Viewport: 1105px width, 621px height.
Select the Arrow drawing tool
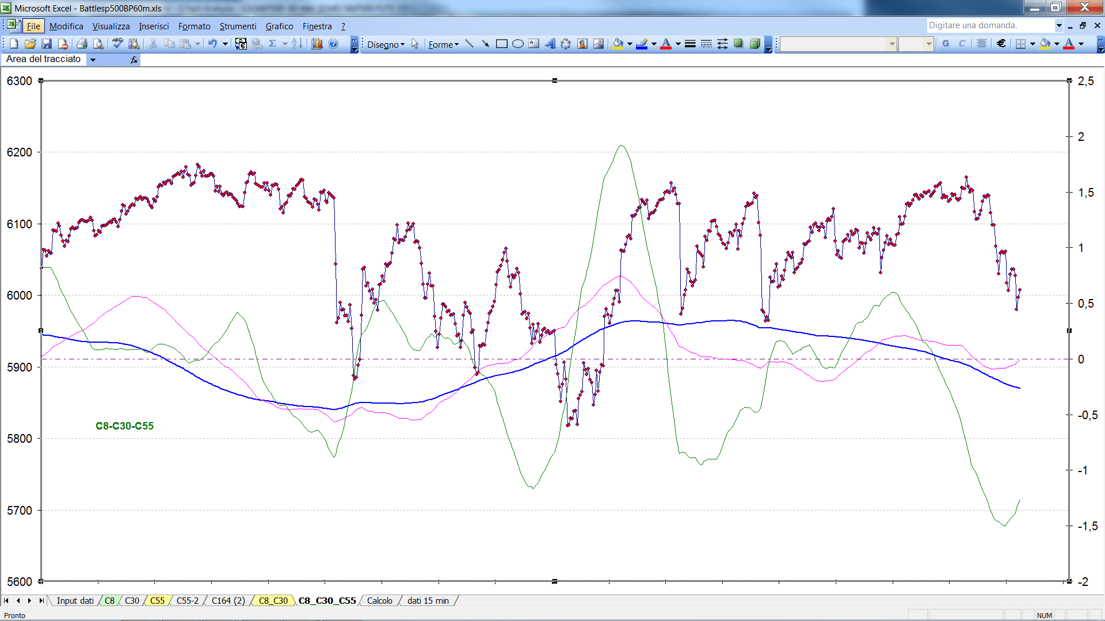[485, 44]
